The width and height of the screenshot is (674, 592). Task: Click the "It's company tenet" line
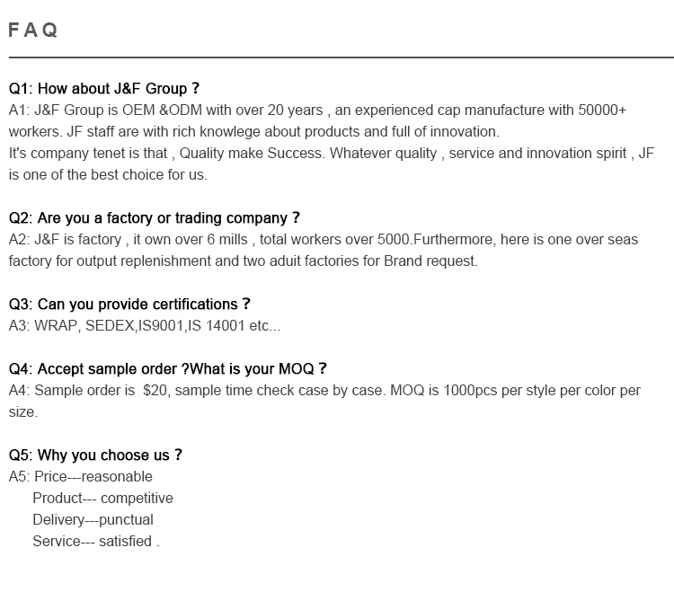331,154
